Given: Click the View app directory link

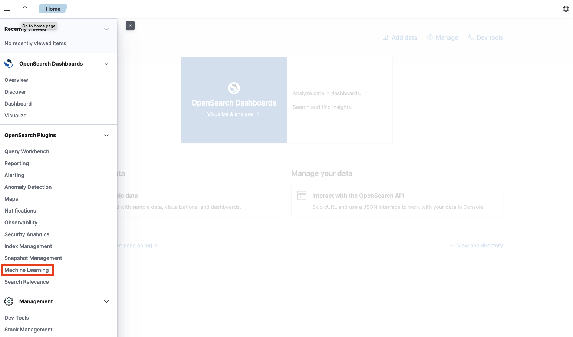Looking at the screenshot, I should [x=480, y=245].
